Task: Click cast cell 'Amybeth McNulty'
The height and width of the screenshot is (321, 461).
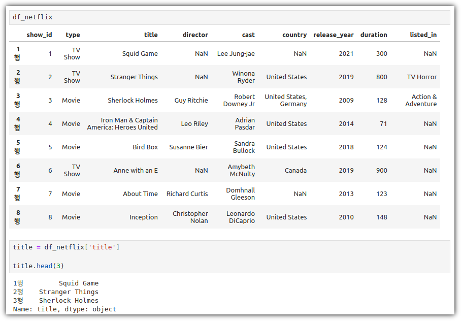Action: tap(241, 170)
